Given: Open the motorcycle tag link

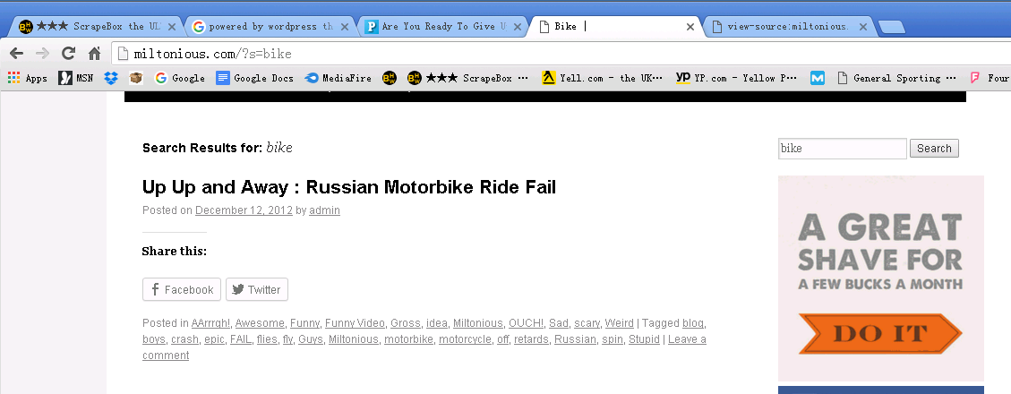Looking at the screenshot, I should pyautogui.click(x=466, y=339).
